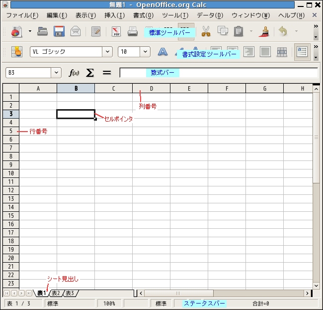Click Export as PDF icon
The height and width of the screenshot is (310, 323).
point(116,31)
